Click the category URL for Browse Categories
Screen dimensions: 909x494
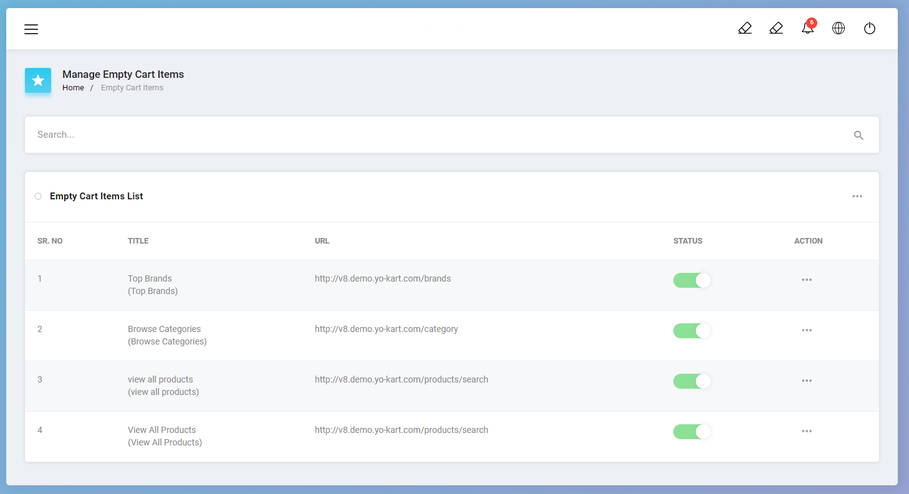(x=387, y=329)
